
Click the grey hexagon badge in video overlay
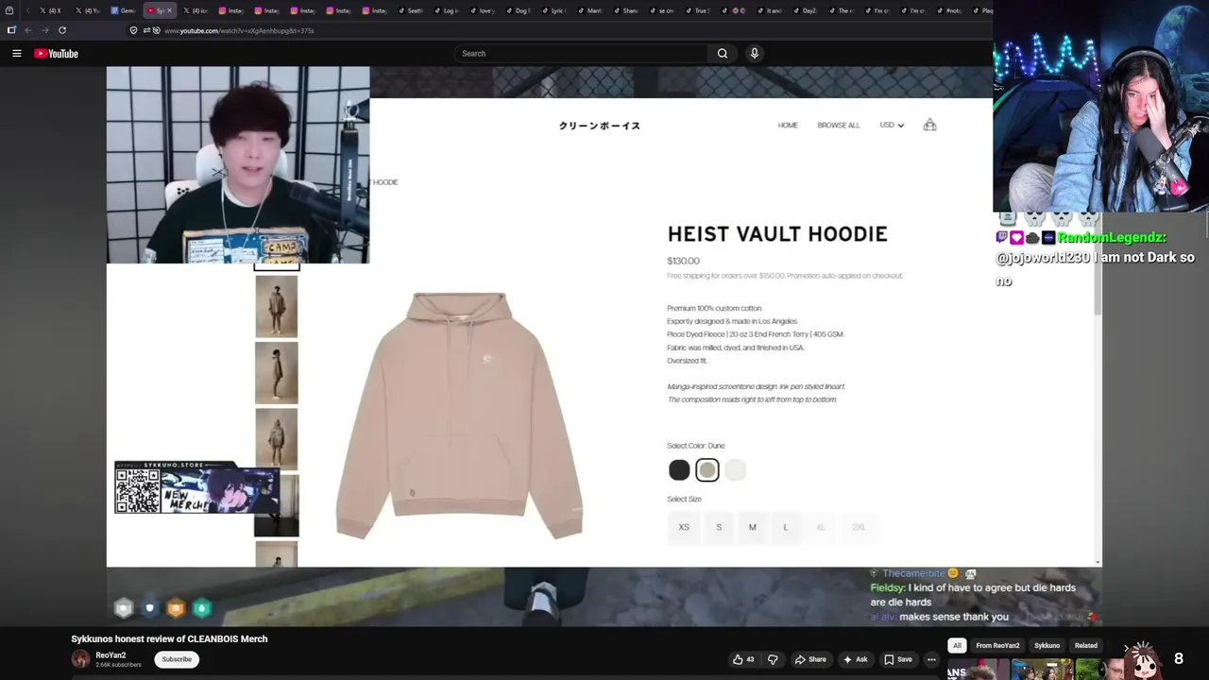[123, 608]
